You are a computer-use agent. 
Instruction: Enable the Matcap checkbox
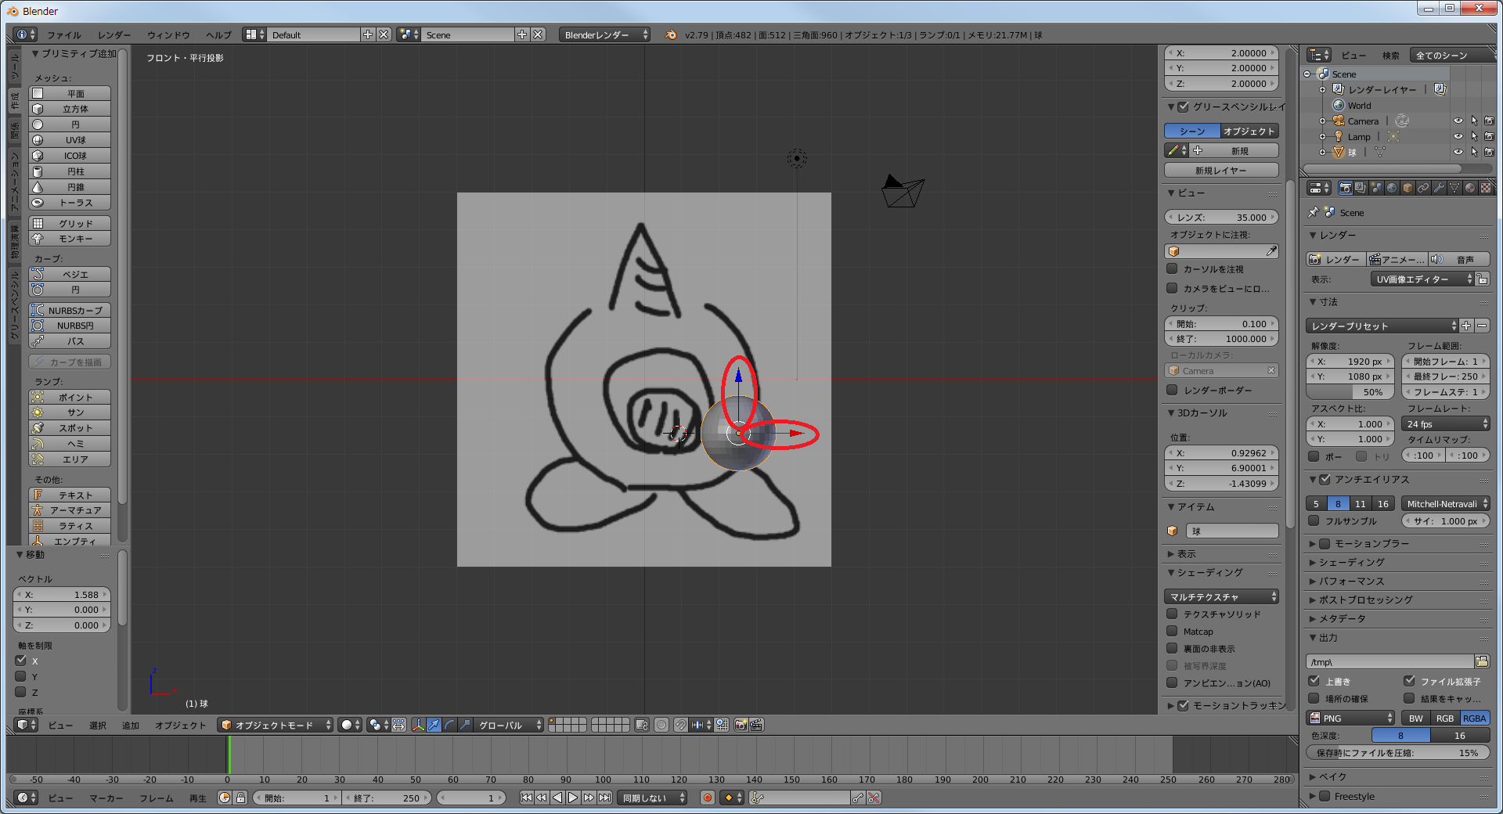(x=1172, y=631)
